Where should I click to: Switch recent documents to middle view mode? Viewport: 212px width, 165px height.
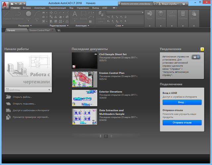click(106, 136)
